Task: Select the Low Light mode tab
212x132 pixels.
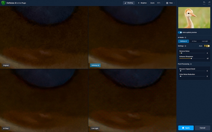Action: [x=205, y=41]
